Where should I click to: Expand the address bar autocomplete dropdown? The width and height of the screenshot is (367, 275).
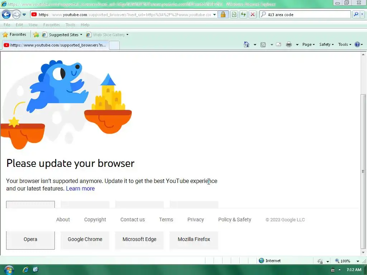coord(214,14)
